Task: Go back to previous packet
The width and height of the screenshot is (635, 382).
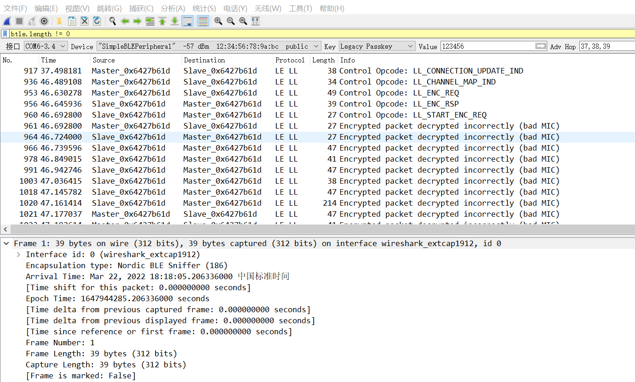Action: pyautogui.click(x=125, y=21)
